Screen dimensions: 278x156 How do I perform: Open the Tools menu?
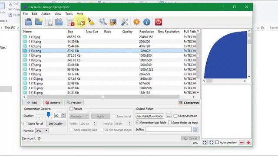[x=69, y=13]
